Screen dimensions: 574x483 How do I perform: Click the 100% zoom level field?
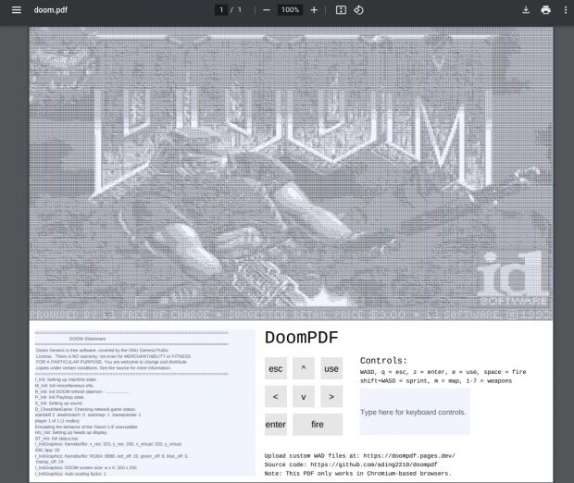click(x=290, y=10)
